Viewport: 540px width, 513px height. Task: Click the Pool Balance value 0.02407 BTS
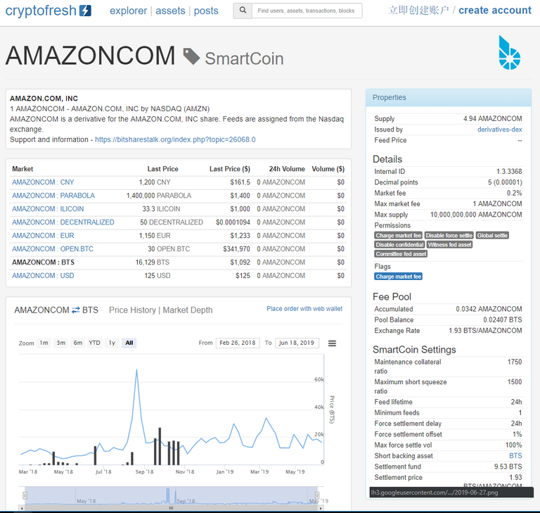[503, 320]
